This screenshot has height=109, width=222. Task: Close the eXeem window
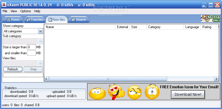point(217,5)
